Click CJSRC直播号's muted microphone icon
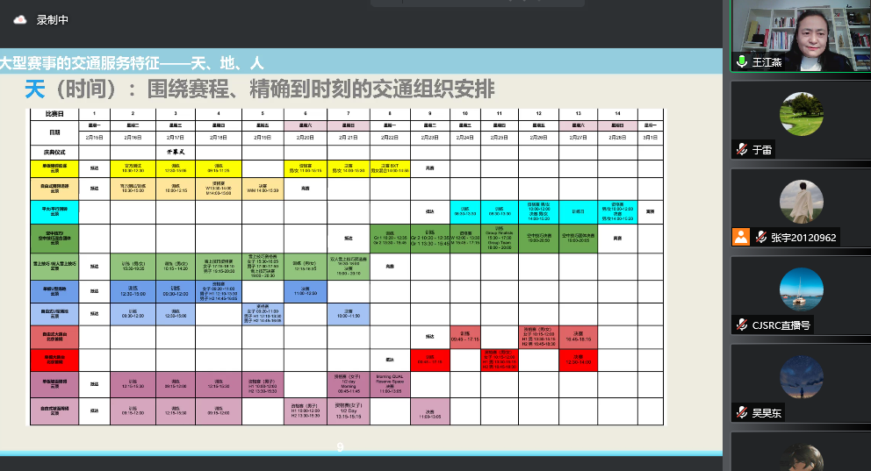The height and width of the screenshot is (471, 871). point(742,325)
